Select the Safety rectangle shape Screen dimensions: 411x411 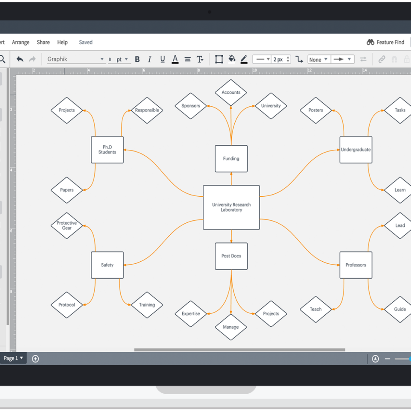(107, 265)
